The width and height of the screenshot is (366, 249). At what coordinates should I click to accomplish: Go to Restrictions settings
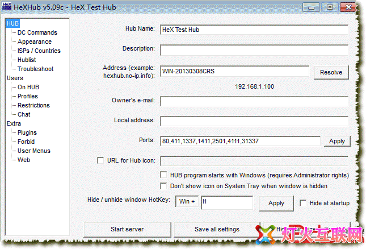(33, 105)
